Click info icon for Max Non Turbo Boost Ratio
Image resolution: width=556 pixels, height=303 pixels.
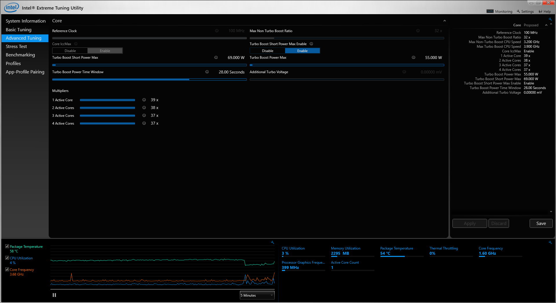tap(418, 31)
